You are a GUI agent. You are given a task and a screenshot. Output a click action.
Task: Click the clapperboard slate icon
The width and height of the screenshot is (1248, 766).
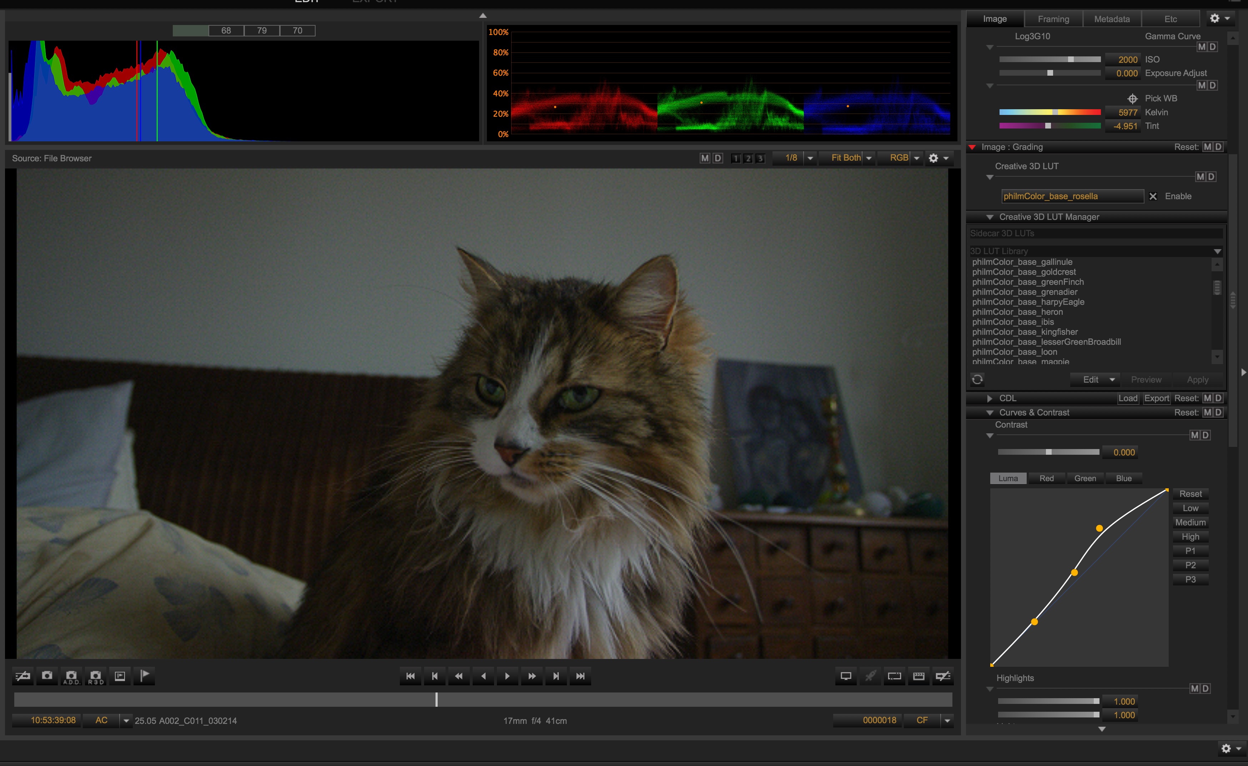tap(919, 676)
